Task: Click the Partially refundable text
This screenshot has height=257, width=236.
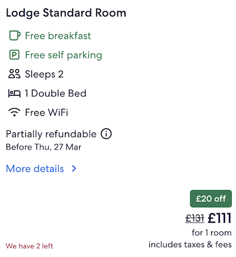Action: (x=51, y=134)
